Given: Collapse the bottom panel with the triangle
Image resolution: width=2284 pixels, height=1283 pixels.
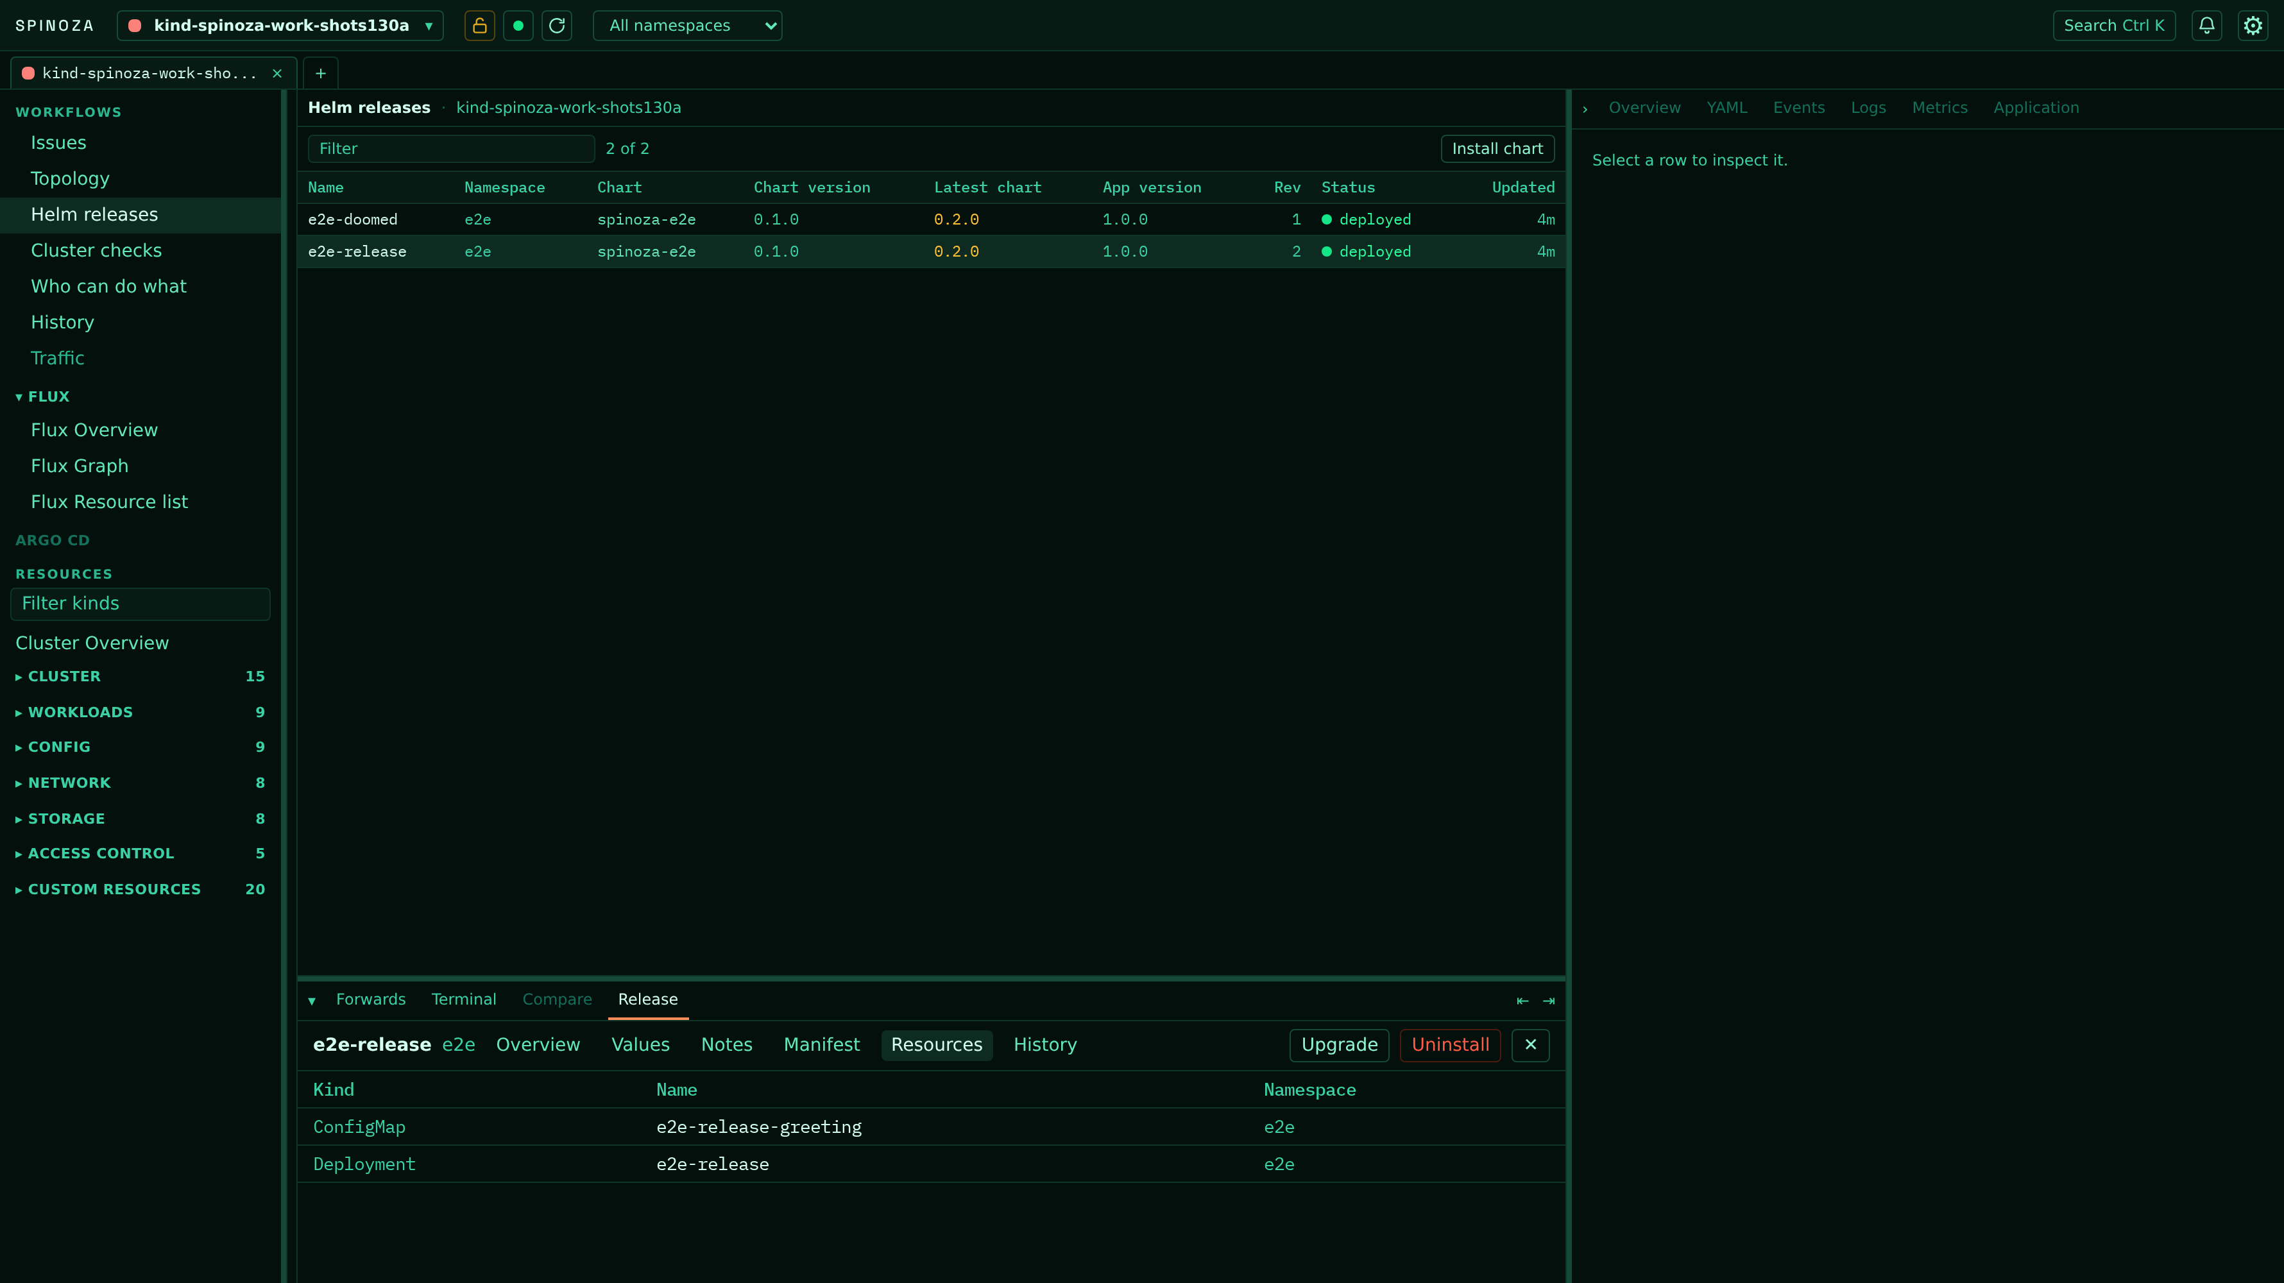Looking at the screenshot, I should [312, 1001].
